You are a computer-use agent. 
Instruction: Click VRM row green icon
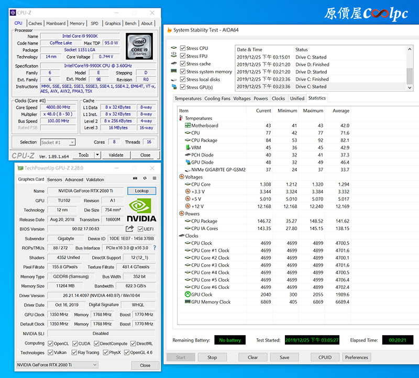point(188,148)
